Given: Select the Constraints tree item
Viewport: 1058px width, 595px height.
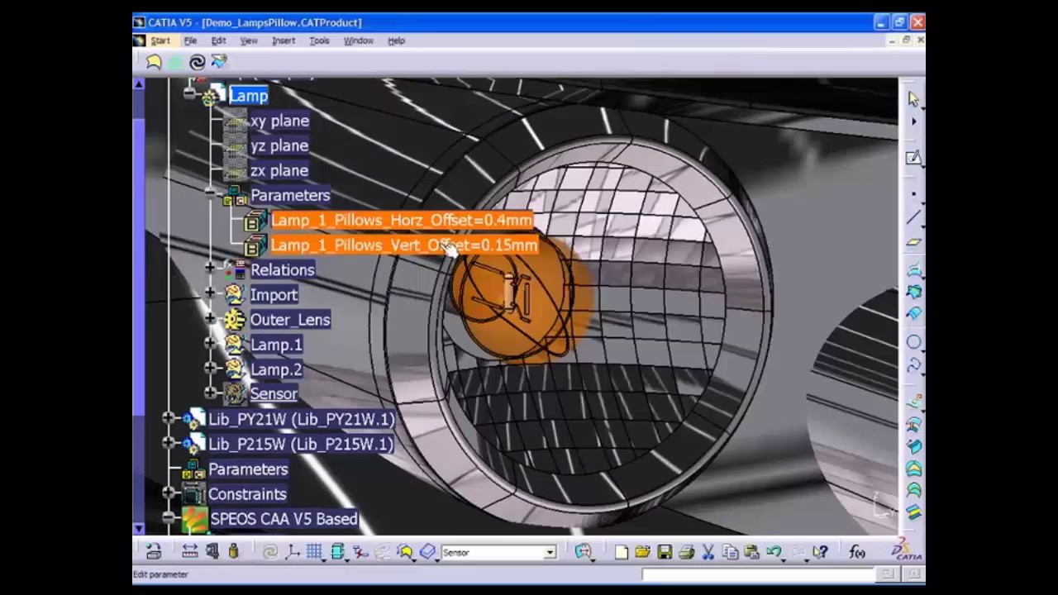Looking at the screenshot, I should (247, 494).
